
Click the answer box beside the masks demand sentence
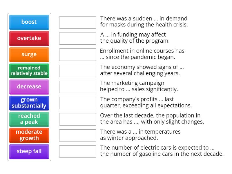click(x=77, y=22)
